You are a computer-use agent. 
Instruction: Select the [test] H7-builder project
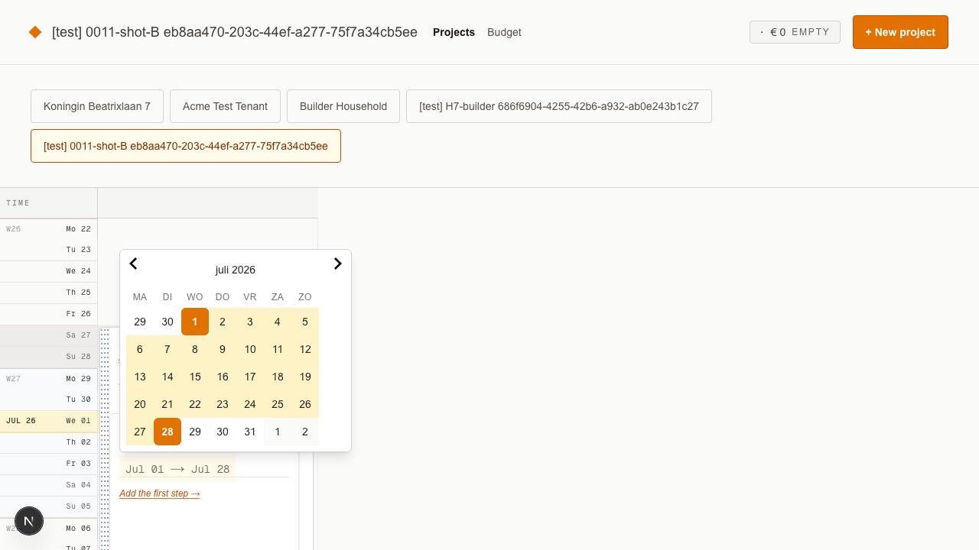(559, 106)
